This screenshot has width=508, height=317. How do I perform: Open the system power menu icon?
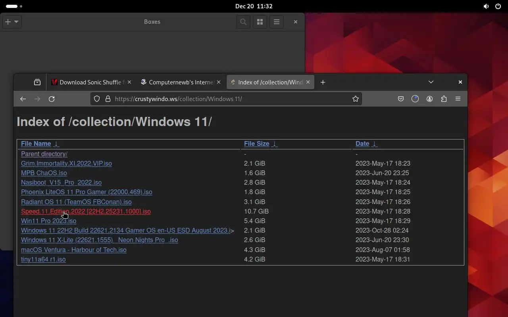point(498,6)
